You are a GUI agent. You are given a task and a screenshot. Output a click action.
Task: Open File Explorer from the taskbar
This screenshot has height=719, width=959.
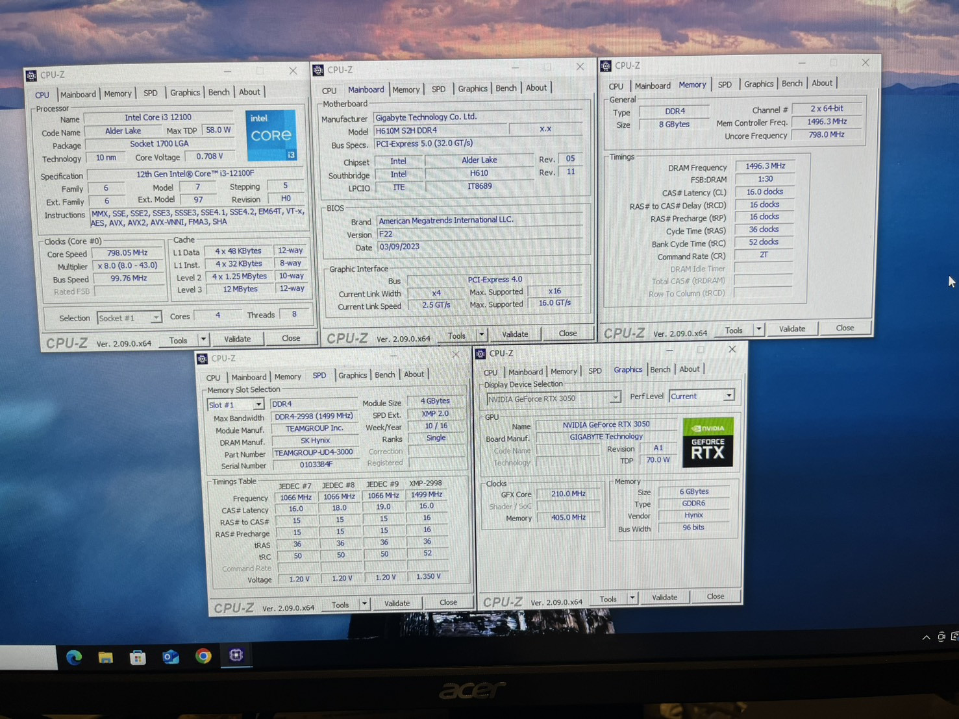pos(106,657)
